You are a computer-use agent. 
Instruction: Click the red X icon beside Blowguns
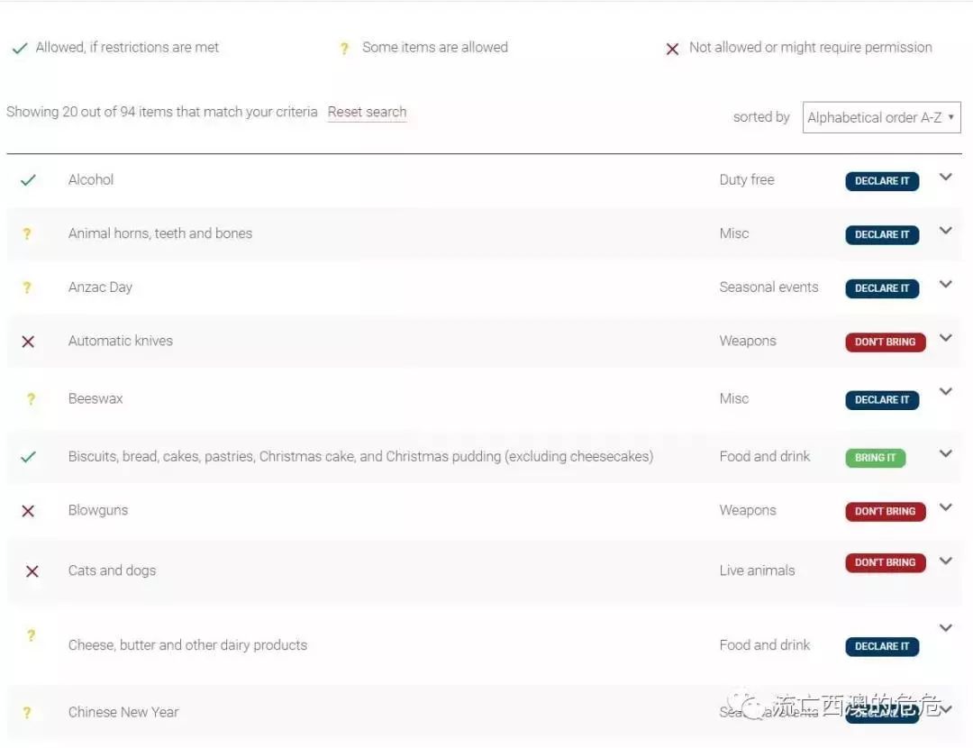28,511
